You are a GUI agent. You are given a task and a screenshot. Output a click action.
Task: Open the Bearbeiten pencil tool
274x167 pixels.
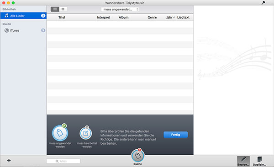[243, 161]
